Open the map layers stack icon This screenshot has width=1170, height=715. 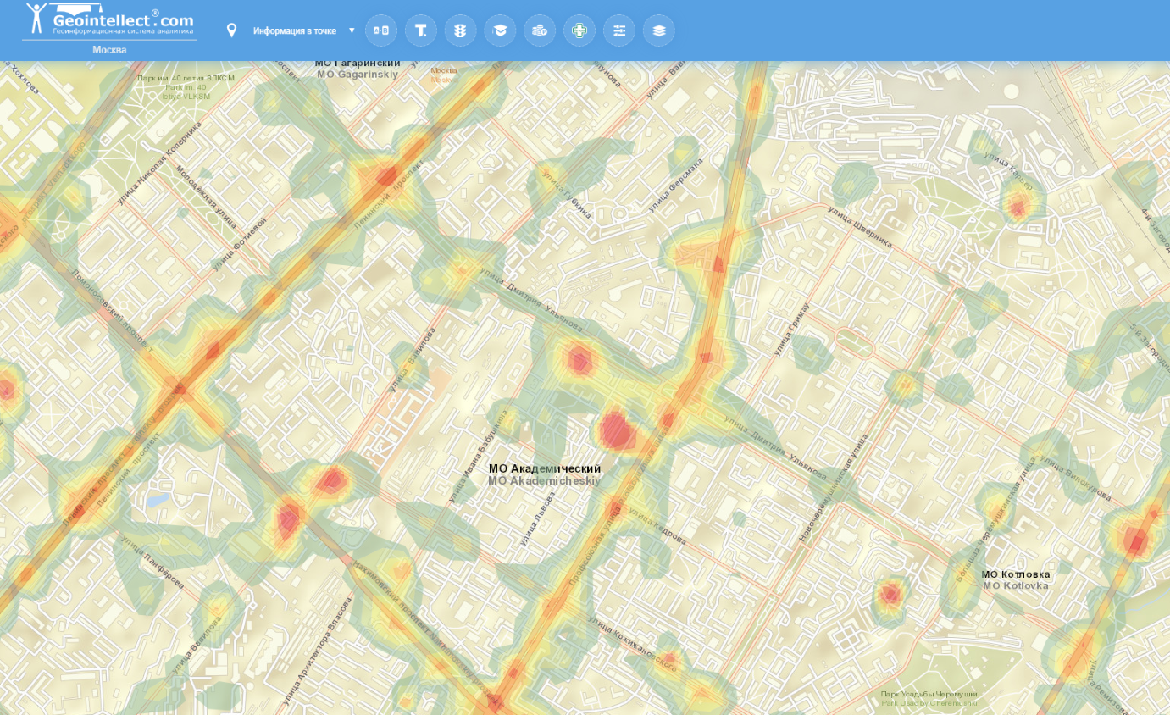click(x=659, y=30)
